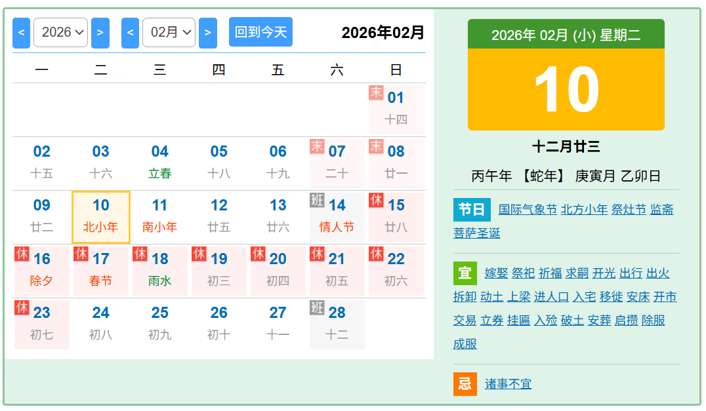Viewport: 706px width, 411px height.
Task: Expand the 02月 month selector
Action: (169, 32)
